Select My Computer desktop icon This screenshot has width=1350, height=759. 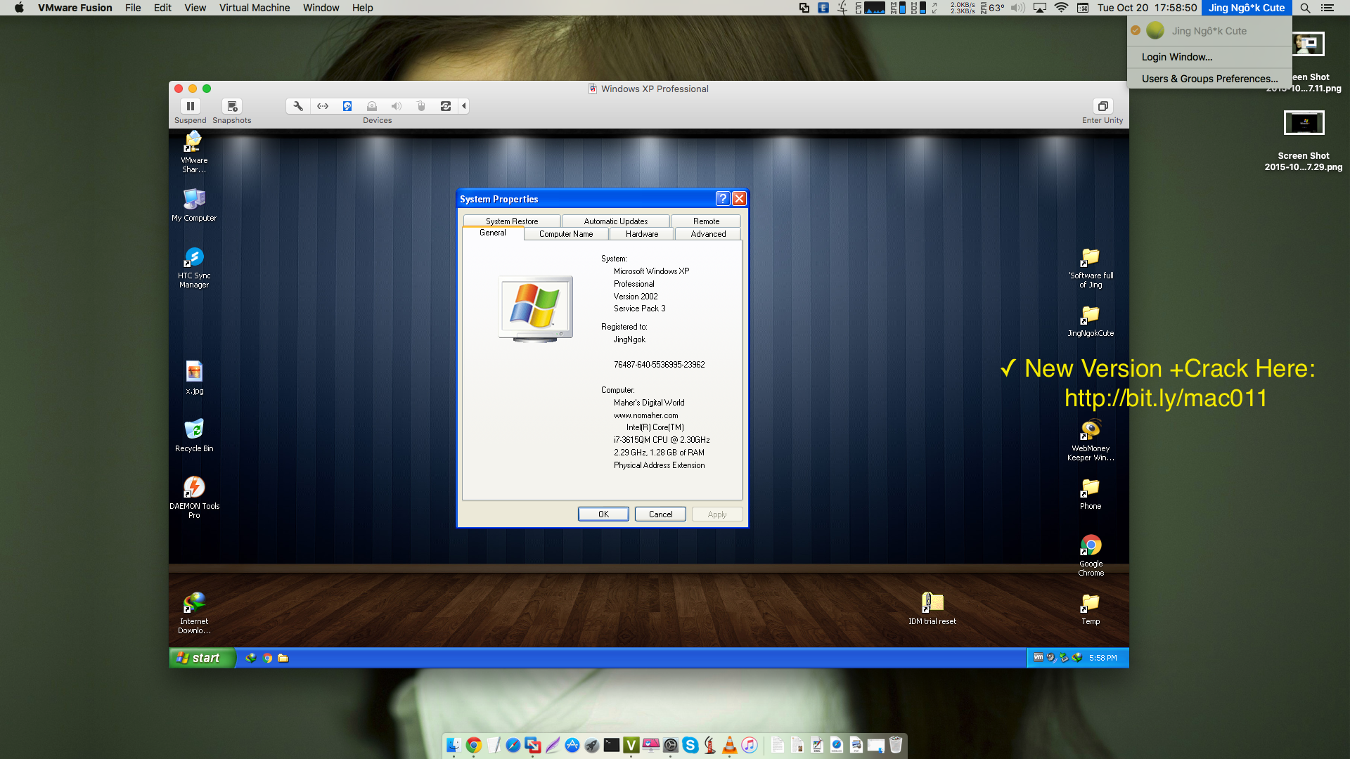194,205
